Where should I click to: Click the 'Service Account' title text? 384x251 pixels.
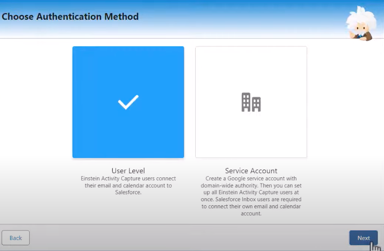pyautogui.click(x=251, y=171)
